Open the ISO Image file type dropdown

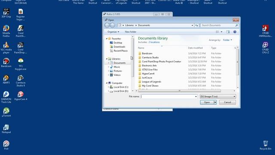(218, 96)
